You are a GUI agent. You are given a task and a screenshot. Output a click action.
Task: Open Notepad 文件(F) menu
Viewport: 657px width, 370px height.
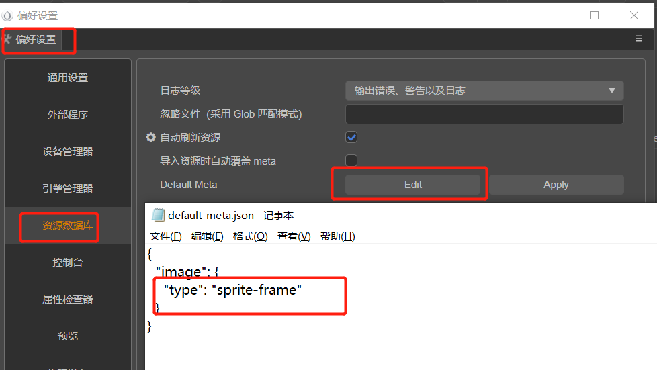click(x=165, y=236)
